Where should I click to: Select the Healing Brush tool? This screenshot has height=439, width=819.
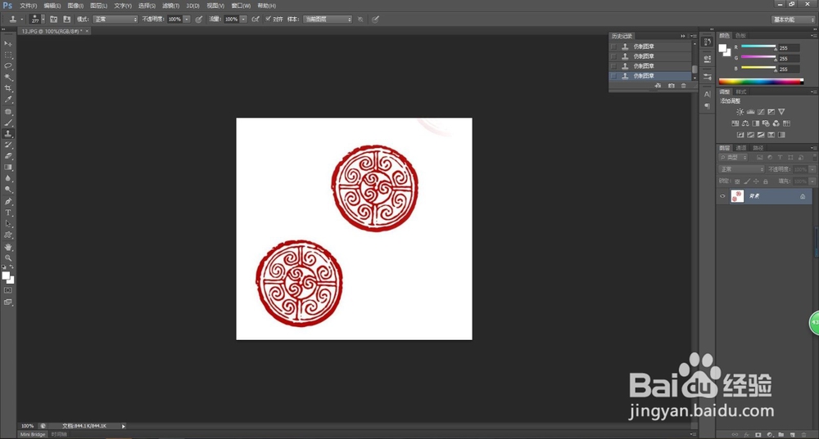coord(8,111)
